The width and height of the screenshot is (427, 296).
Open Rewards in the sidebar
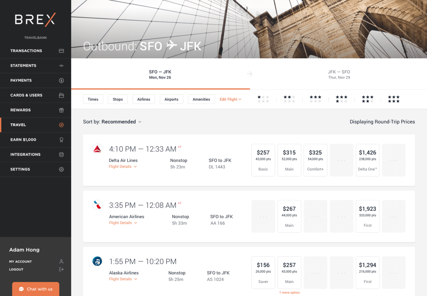point(36,110)
